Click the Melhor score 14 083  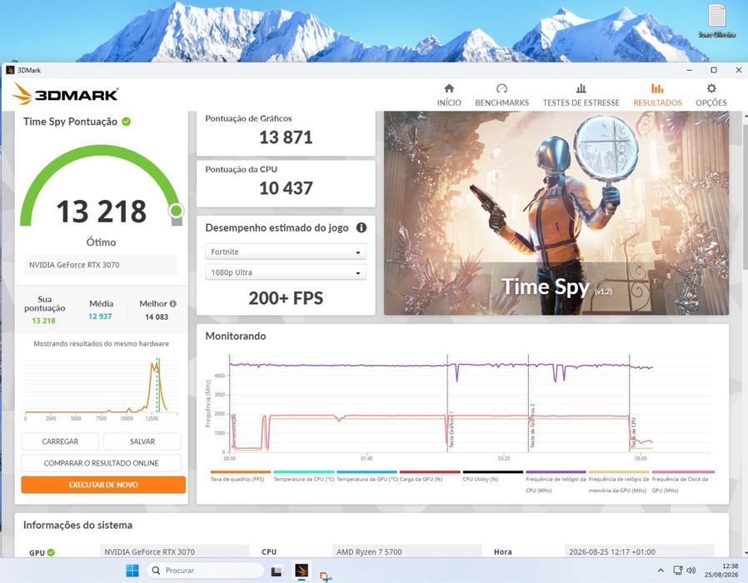[157, 316]
